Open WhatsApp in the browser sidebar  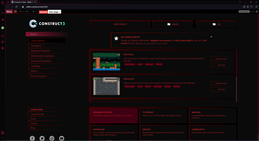tap(3, 28)
